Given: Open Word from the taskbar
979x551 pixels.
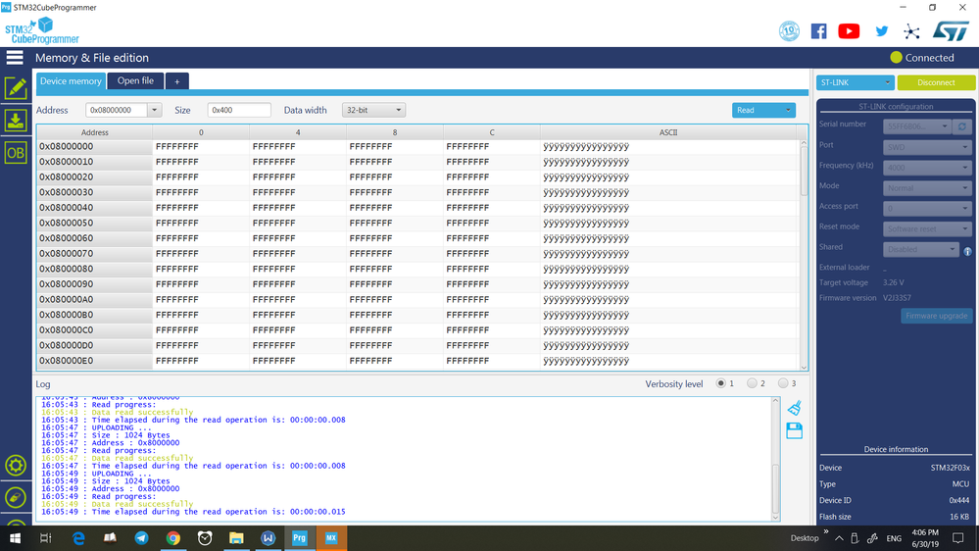Looking at the screenshot, I should point(268,538).
